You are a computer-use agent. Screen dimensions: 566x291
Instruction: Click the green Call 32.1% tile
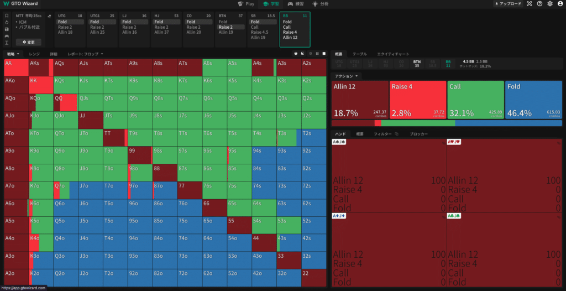tap(475, 100)
